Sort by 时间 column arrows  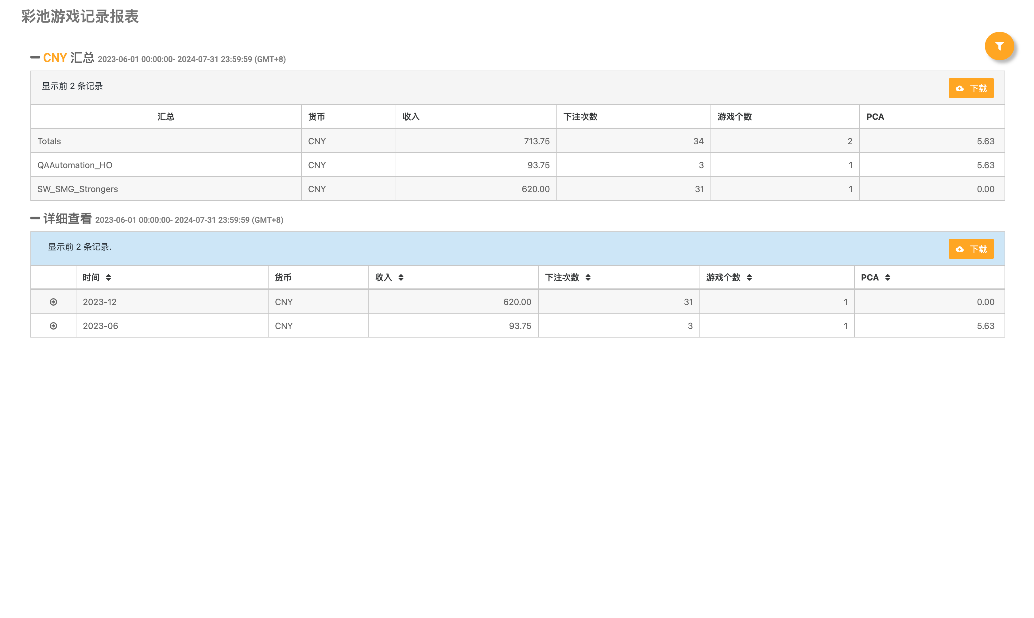[108, 278]
